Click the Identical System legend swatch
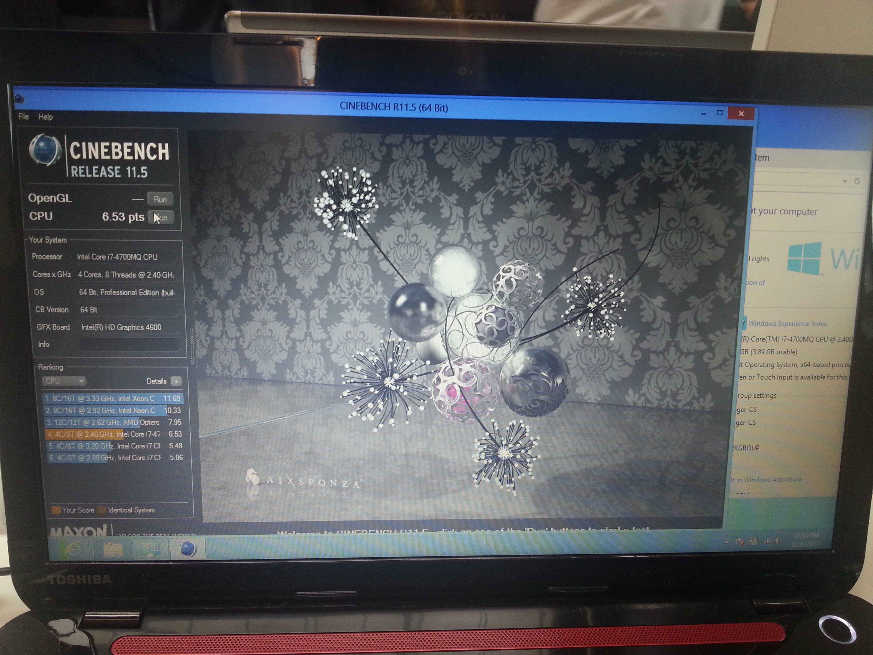This screenshot has width=873, height=655. (102, 510)
